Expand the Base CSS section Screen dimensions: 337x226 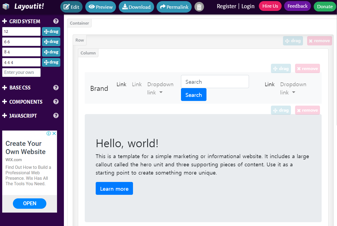click(16, 88)
